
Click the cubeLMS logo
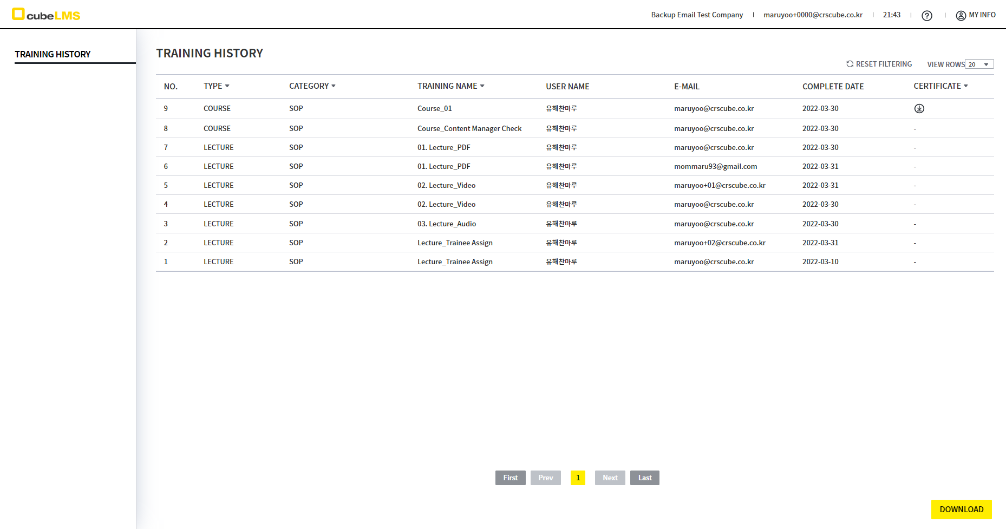pos(46,15)
